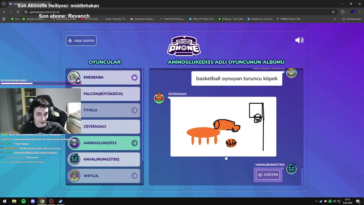Viewport: 364px width, 205px height.
Task: Open the Audient Evo 4 bookmark
Action: coord(260,19)
